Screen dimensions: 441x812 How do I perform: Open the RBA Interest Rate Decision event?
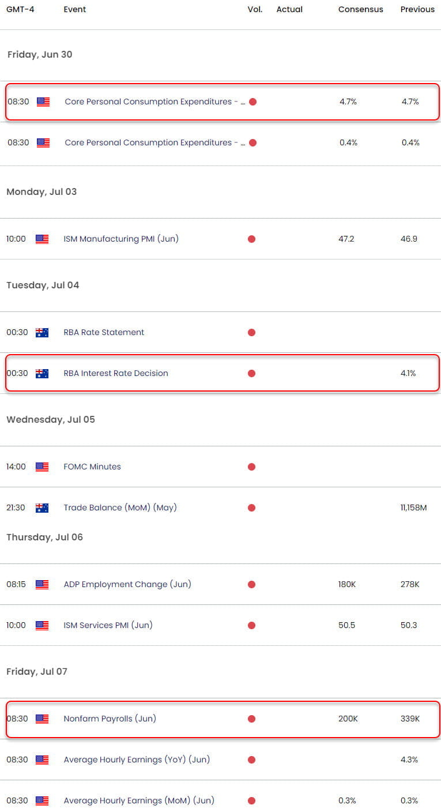tap(116, 373)
